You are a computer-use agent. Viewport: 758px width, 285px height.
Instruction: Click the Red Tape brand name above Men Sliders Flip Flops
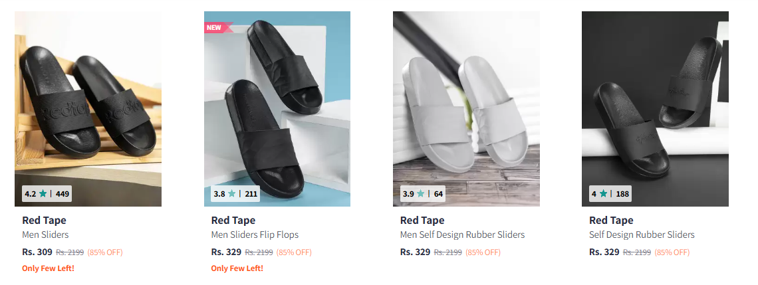coord(233,221)
